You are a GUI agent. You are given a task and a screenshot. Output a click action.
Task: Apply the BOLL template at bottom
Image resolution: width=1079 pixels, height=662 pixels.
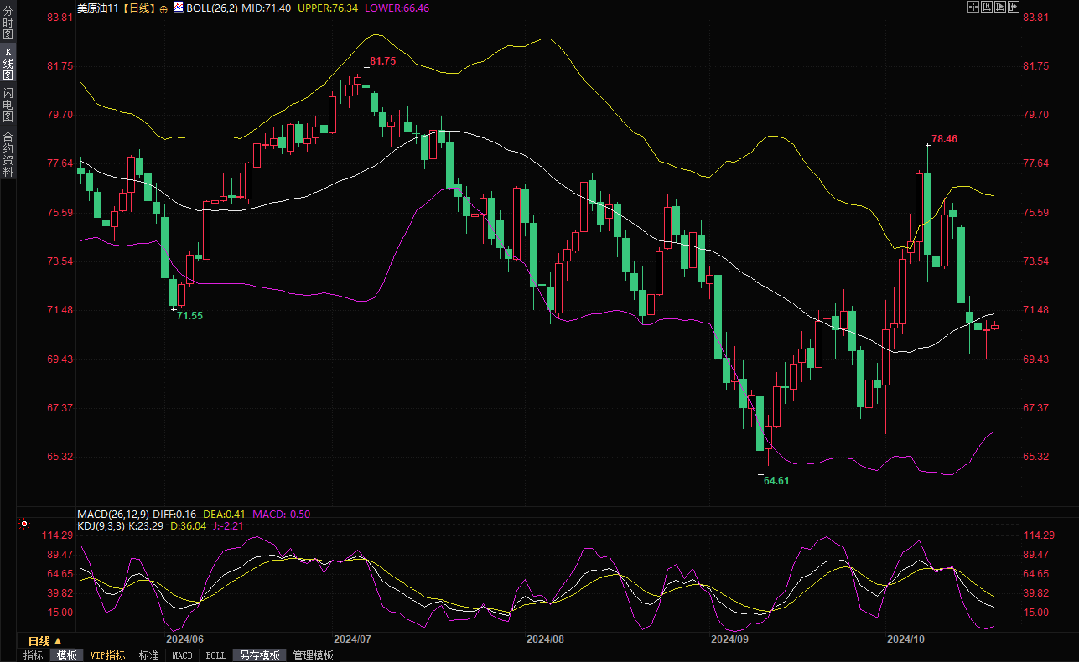click(215, 655)
